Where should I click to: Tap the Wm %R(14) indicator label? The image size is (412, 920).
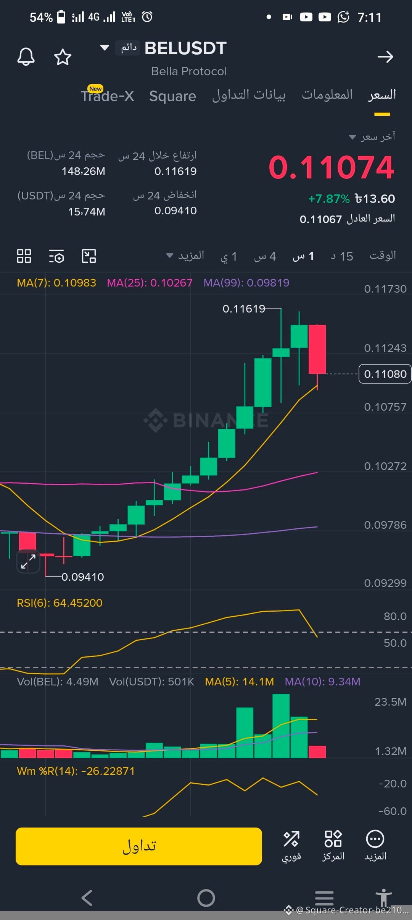coord(76,771)
